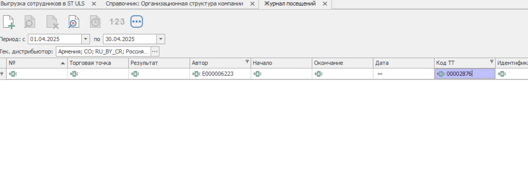Switch to Выгрузка сотрудников в ST ULS tab
Image resolution: width=528 pixels, height=183 pixels.
click(x=43, y=4)
